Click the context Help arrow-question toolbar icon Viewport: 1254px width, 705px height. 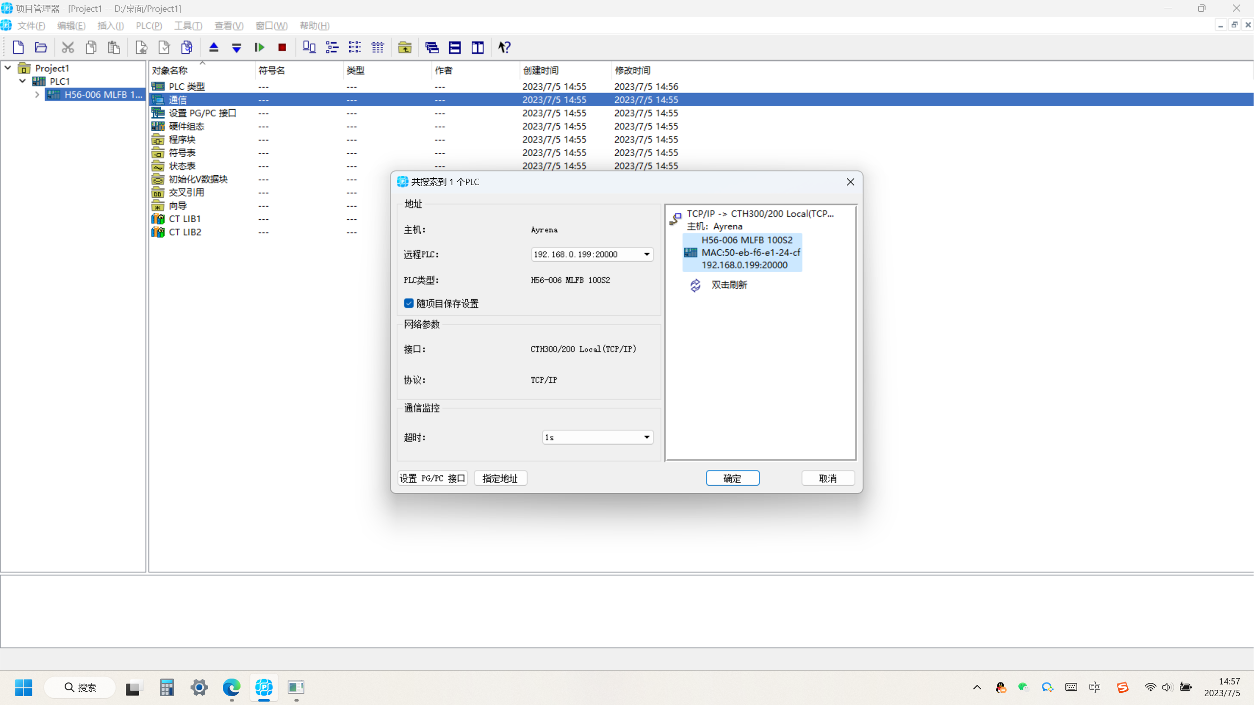505,47
